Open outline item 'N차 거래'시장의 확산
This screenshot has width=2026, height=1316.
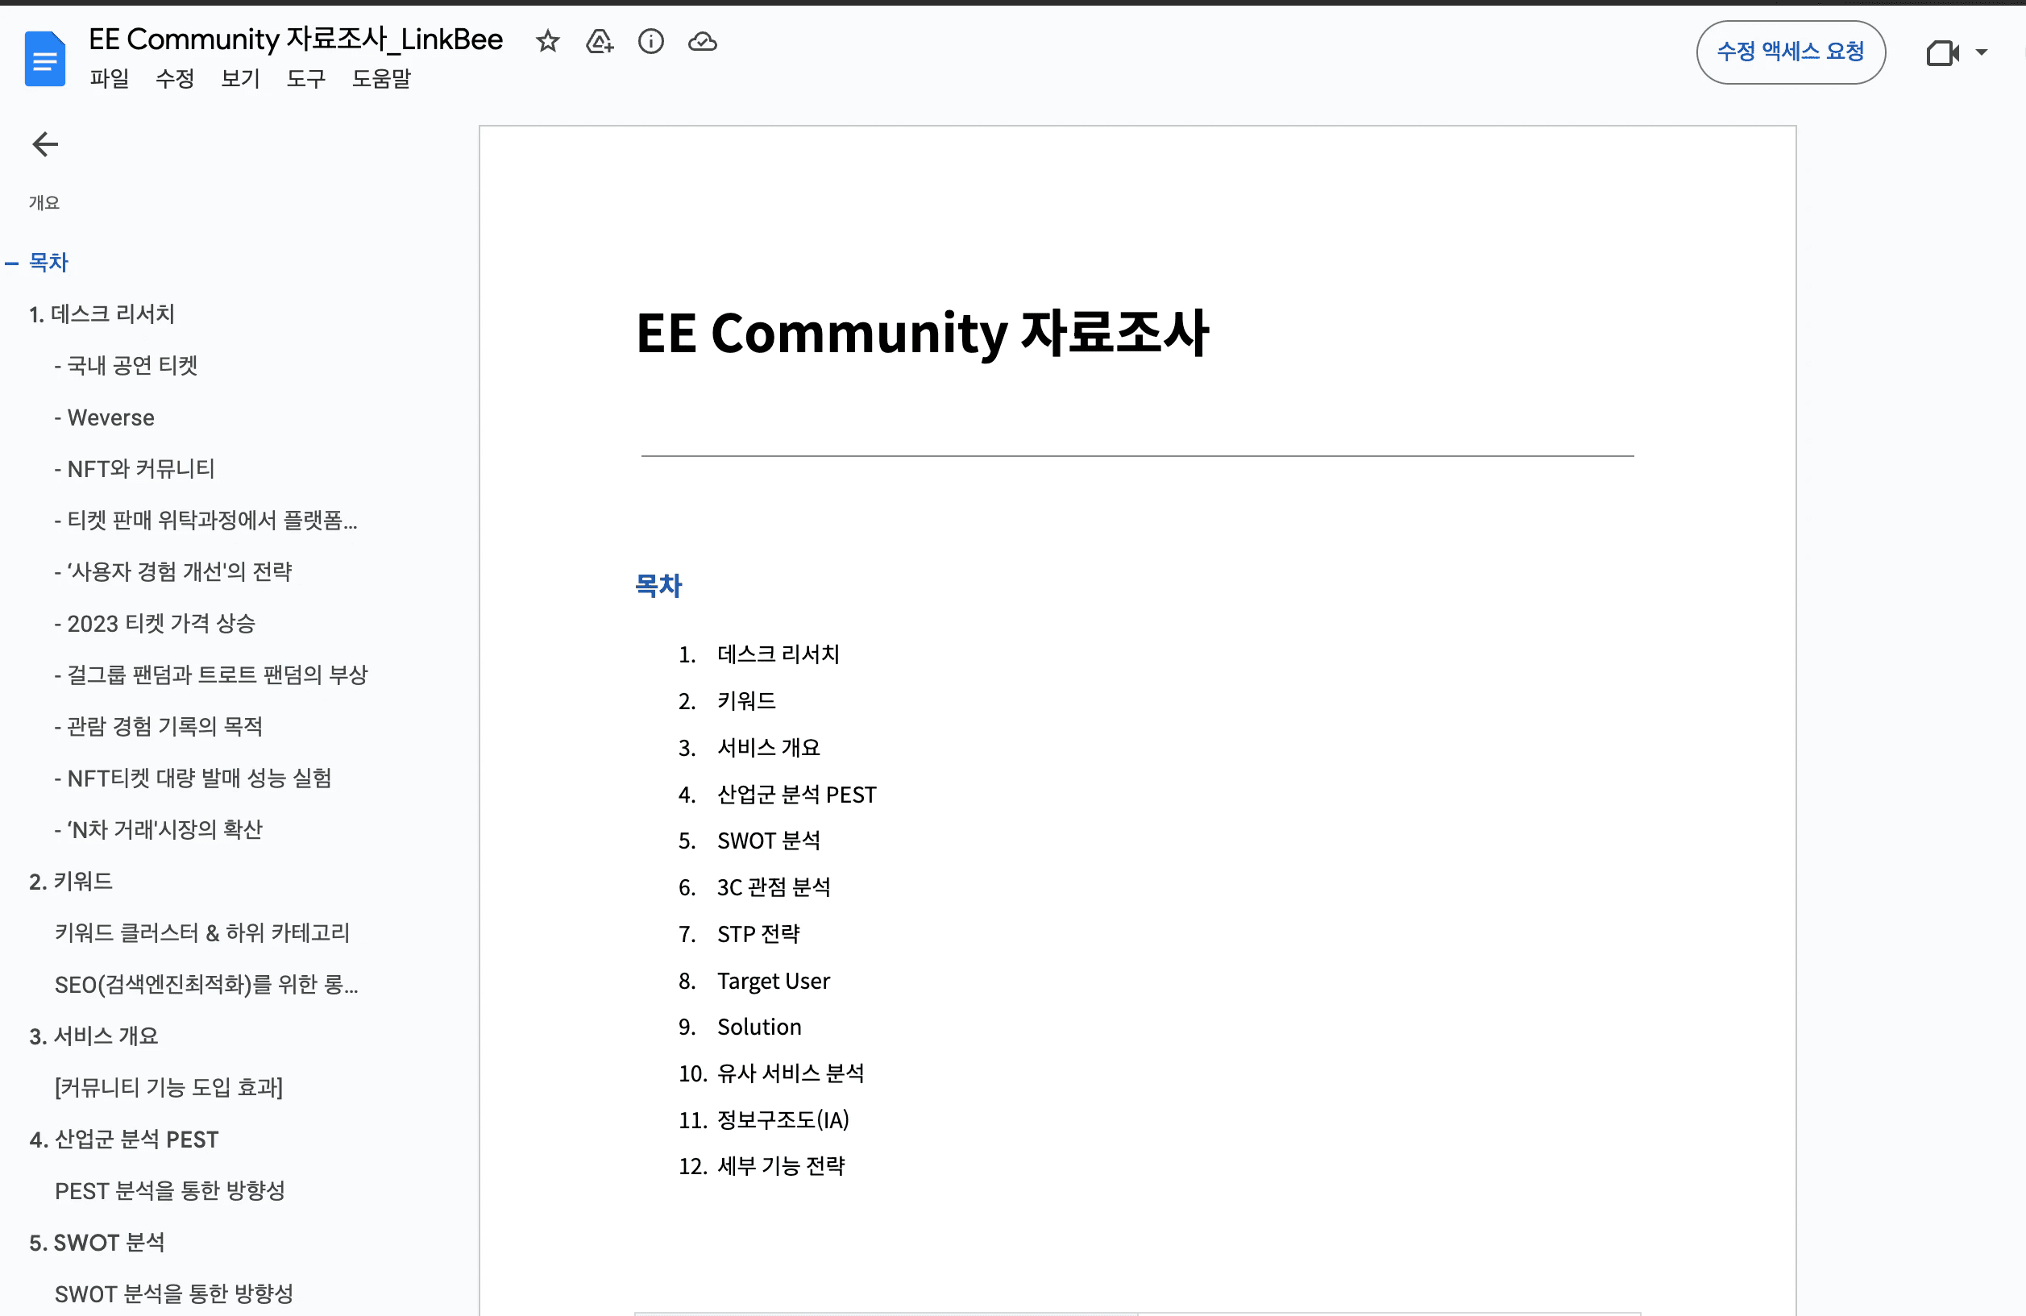[x=158, y=829]
